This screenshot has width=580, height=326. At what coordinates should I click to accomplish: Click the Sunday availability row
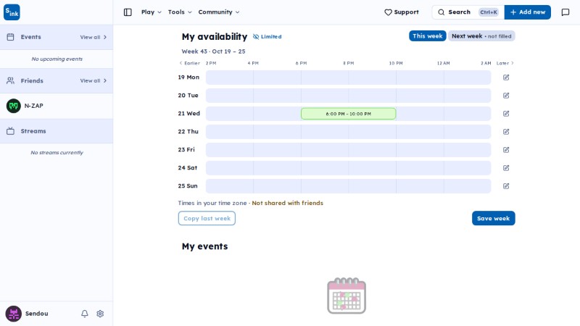[348, 186]
